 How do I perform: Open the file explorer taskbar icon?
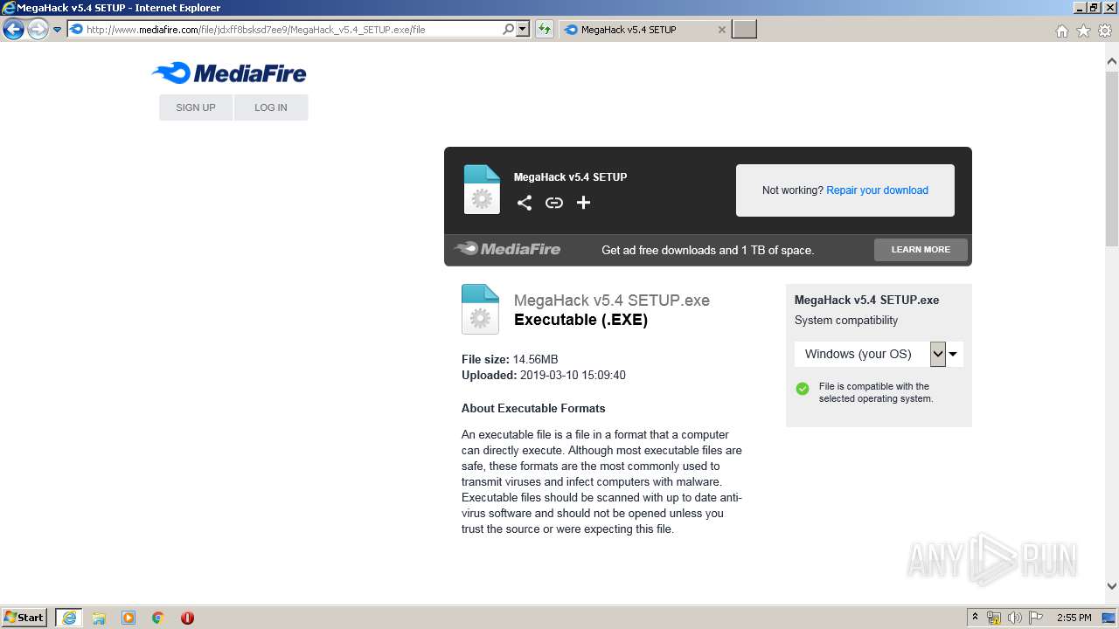point(99,618)
